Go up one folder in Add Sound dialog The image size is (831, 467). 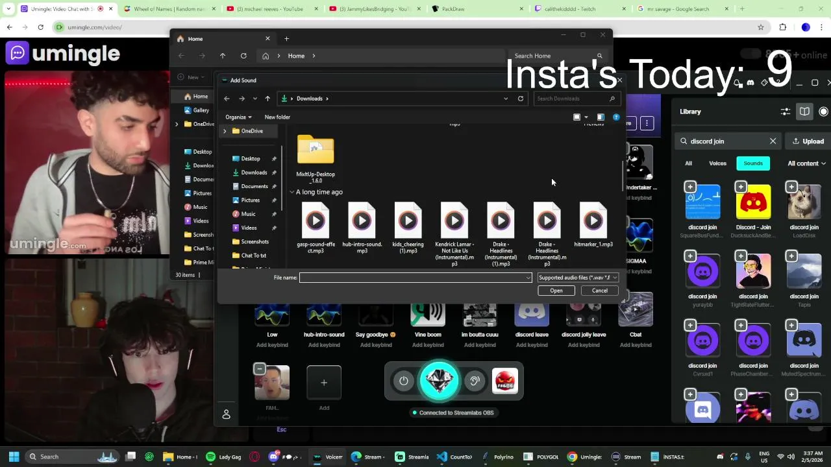click(267, 99)
